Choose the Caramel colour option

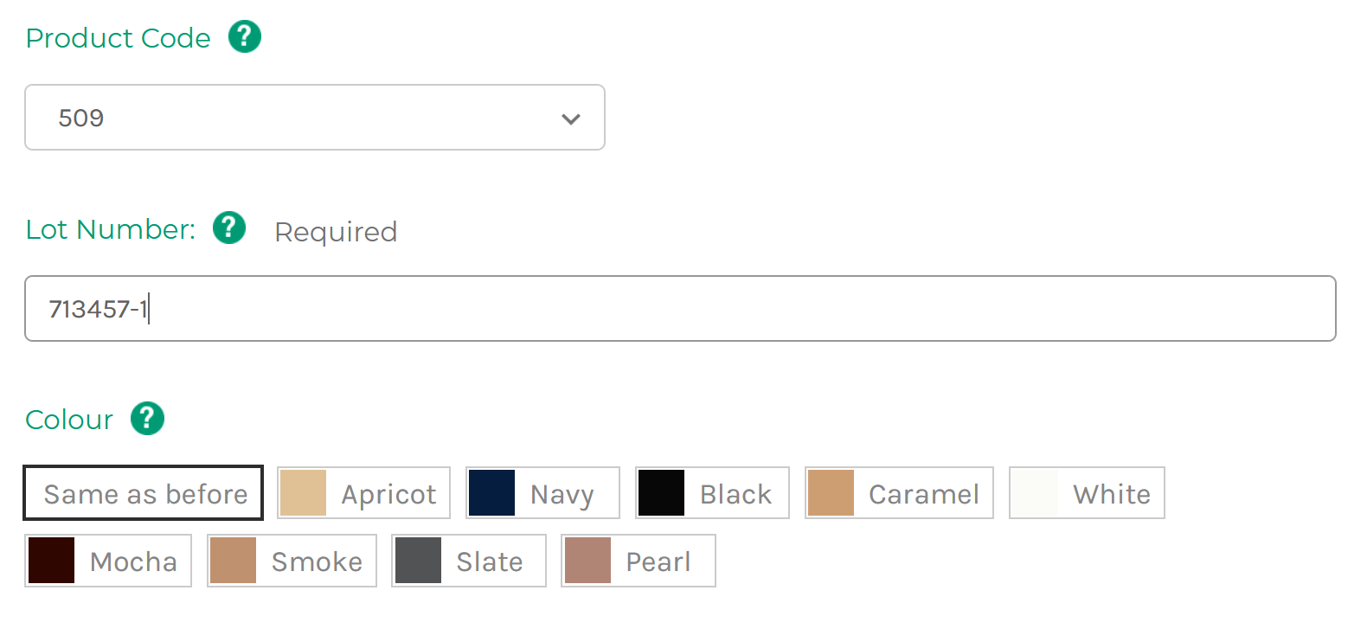coord(899,493)
